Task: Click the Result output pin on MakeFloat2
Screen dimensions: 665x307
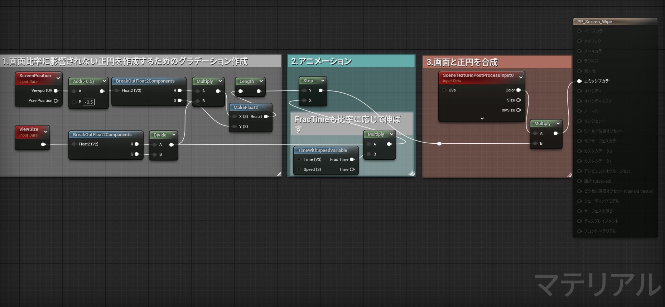Action: tap(266, 117)
